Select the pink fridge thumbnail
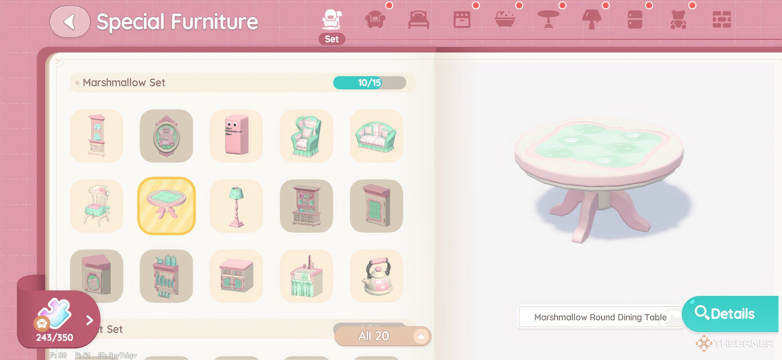This screenshot has height=360, width=782. pos(236,136)
